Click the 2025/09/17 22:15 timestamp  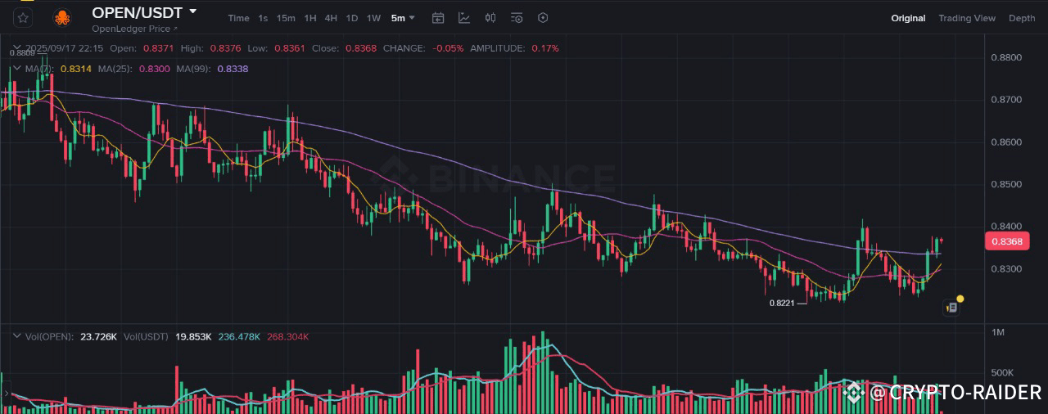(x=65, y=48)
